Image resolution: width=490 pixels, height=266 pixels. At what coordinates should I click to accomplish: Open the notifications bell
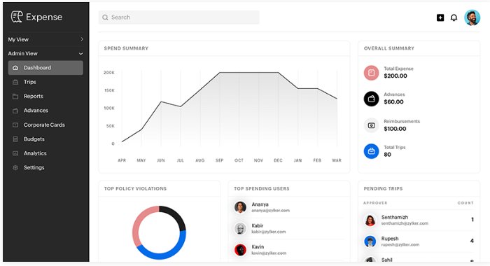pos(454,17)
